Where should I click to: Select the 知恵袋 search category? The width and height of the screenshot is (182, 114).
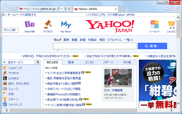92,40
